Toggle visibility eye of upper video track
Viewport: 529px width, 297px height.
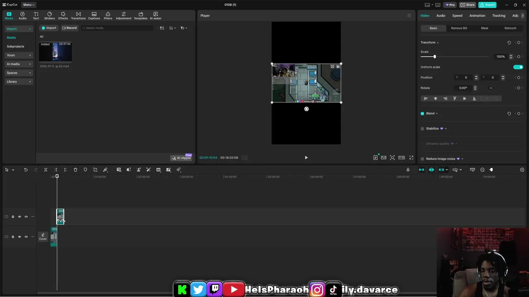(19, 217)
